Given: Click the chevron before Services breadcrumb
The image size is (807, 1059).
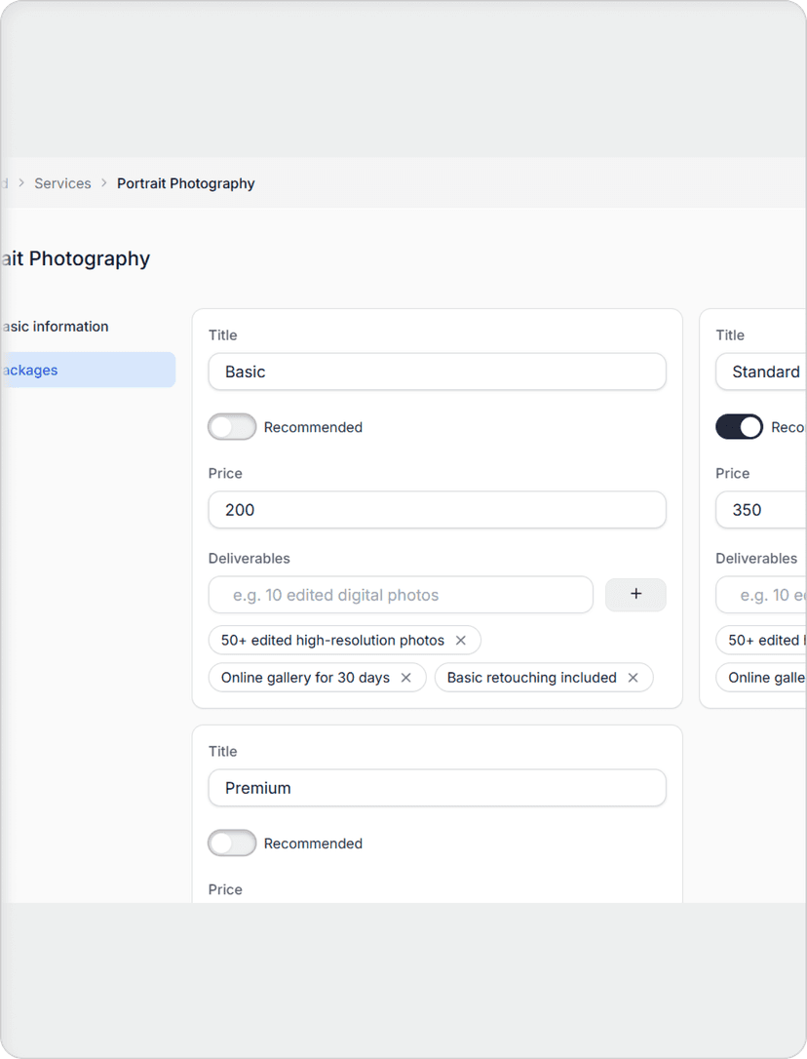Looking at the screenshot, I should (19, 183).
